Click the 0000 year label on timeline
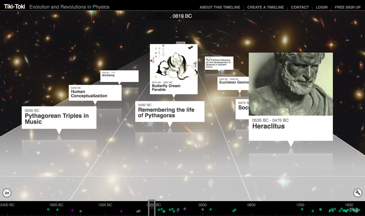 point(203,205)
